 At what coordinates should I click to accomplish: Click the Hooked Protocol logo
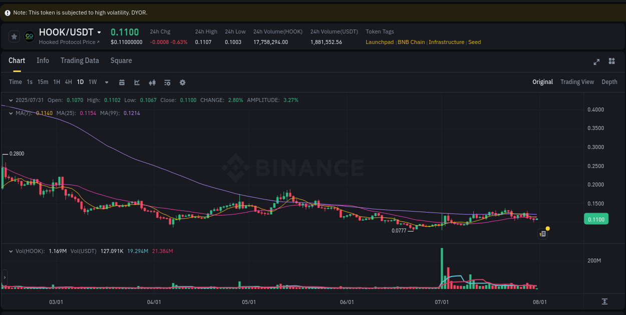point(30,35)
